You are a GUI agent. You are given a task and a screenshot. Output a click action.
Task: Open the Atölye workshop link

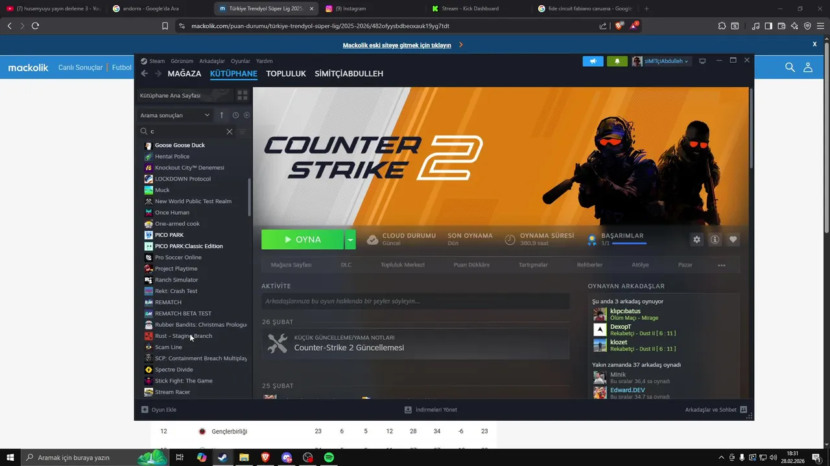pyautogui.click(x=640, y=265)
